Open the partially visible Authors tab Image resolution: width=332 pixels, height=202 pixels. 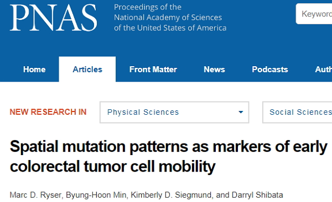[323, 70]
